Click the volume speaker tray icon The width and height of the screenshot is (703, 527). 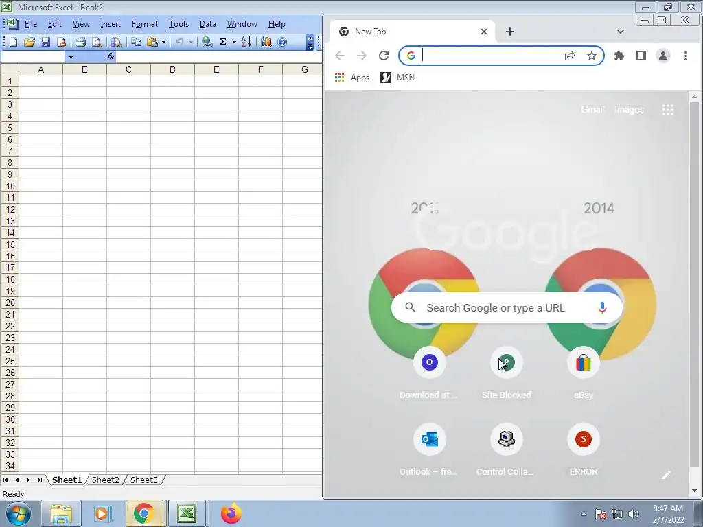point(634,515)
